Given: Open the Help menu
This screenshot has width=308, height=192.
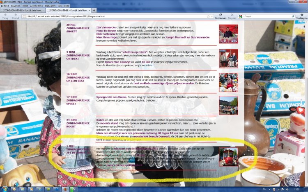Looking at the screenshot, I should [67, 6].
